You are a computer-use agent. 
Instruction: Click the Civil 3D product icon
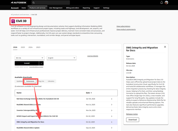point(13,21)
